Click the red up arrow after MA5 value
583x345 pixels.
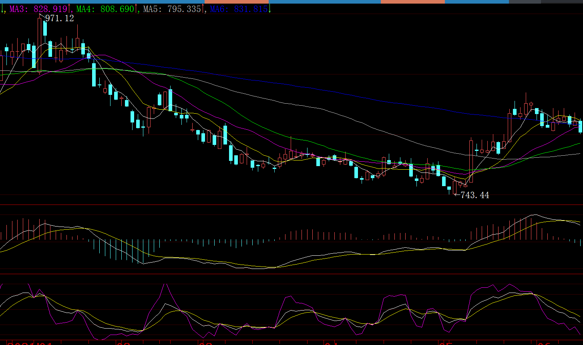click(203, 8)
